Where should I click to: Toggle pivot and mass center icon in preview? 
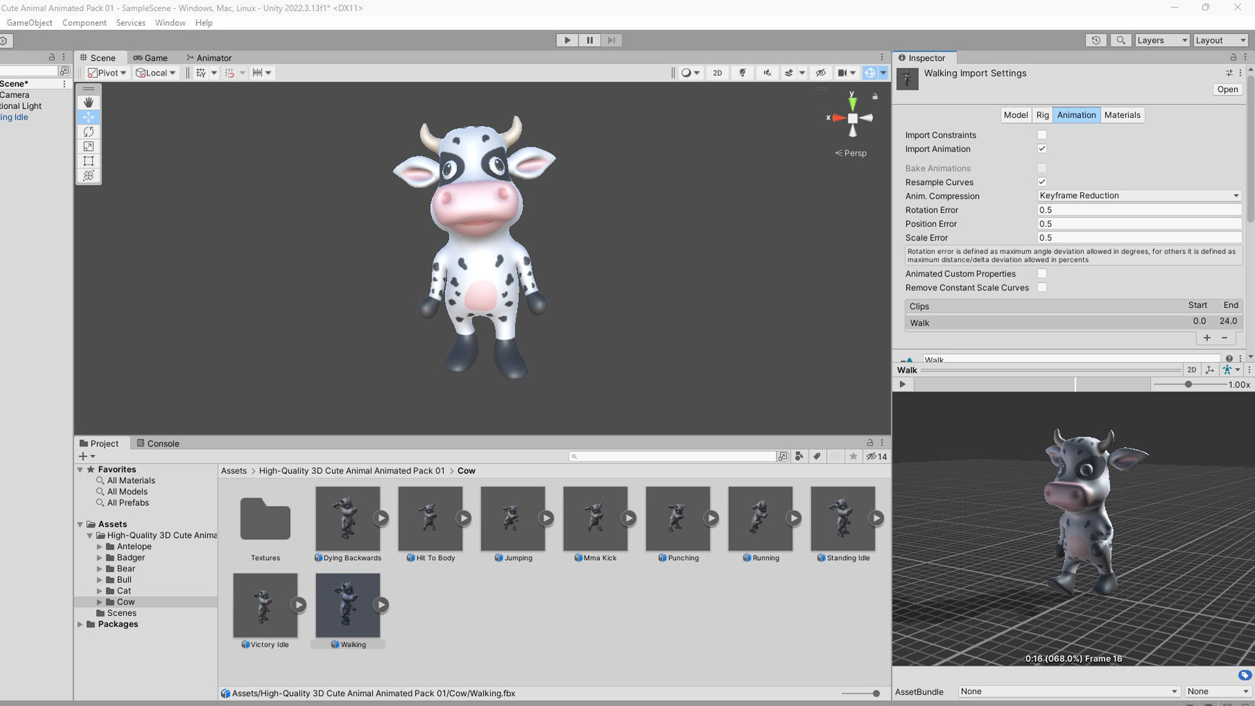pos(1209,370)
